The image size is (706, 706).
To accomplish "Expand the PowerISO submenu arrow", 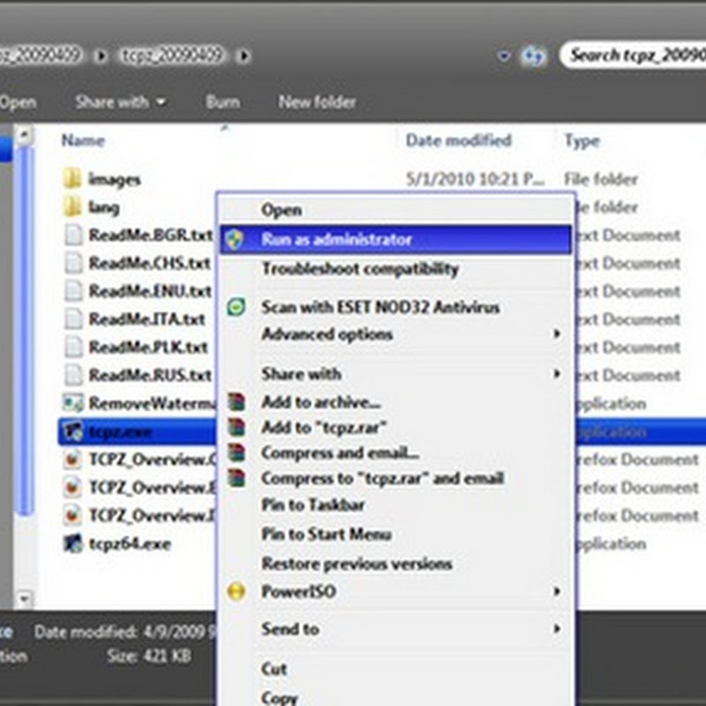I will pyautogui.click(x=557, y=591).
